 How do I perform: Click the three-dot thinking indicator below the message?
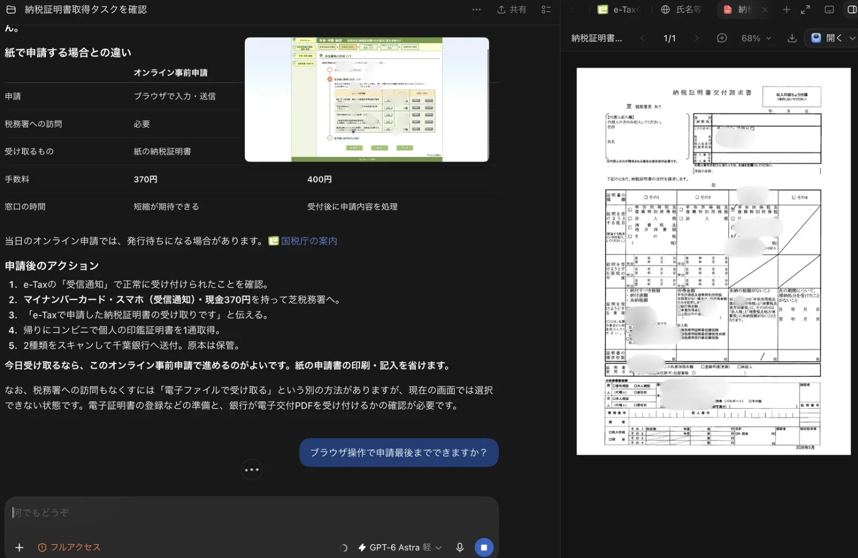pyautogui.click(x=252, y=469)
